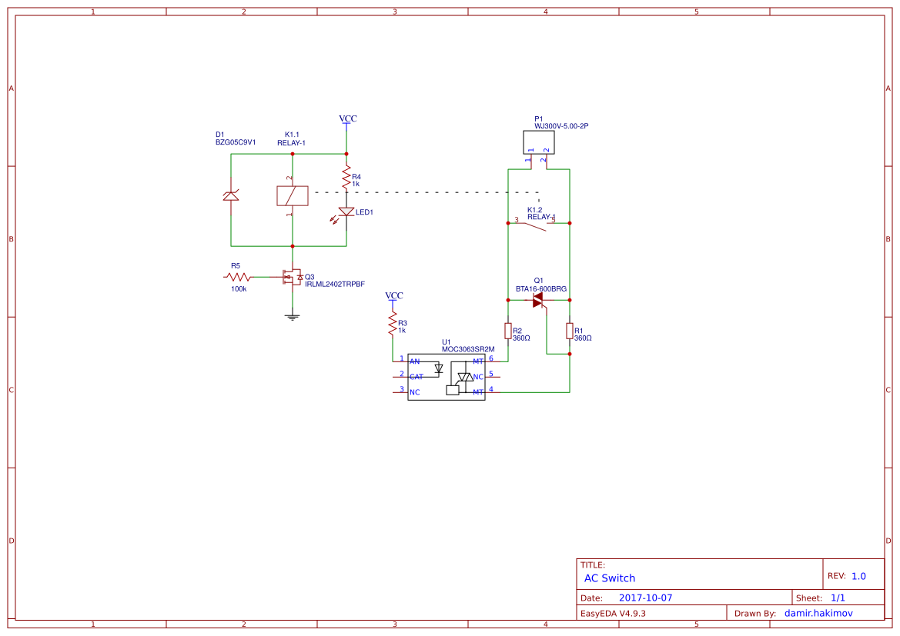Select resistor R5 100k

(x=237, y=275)
